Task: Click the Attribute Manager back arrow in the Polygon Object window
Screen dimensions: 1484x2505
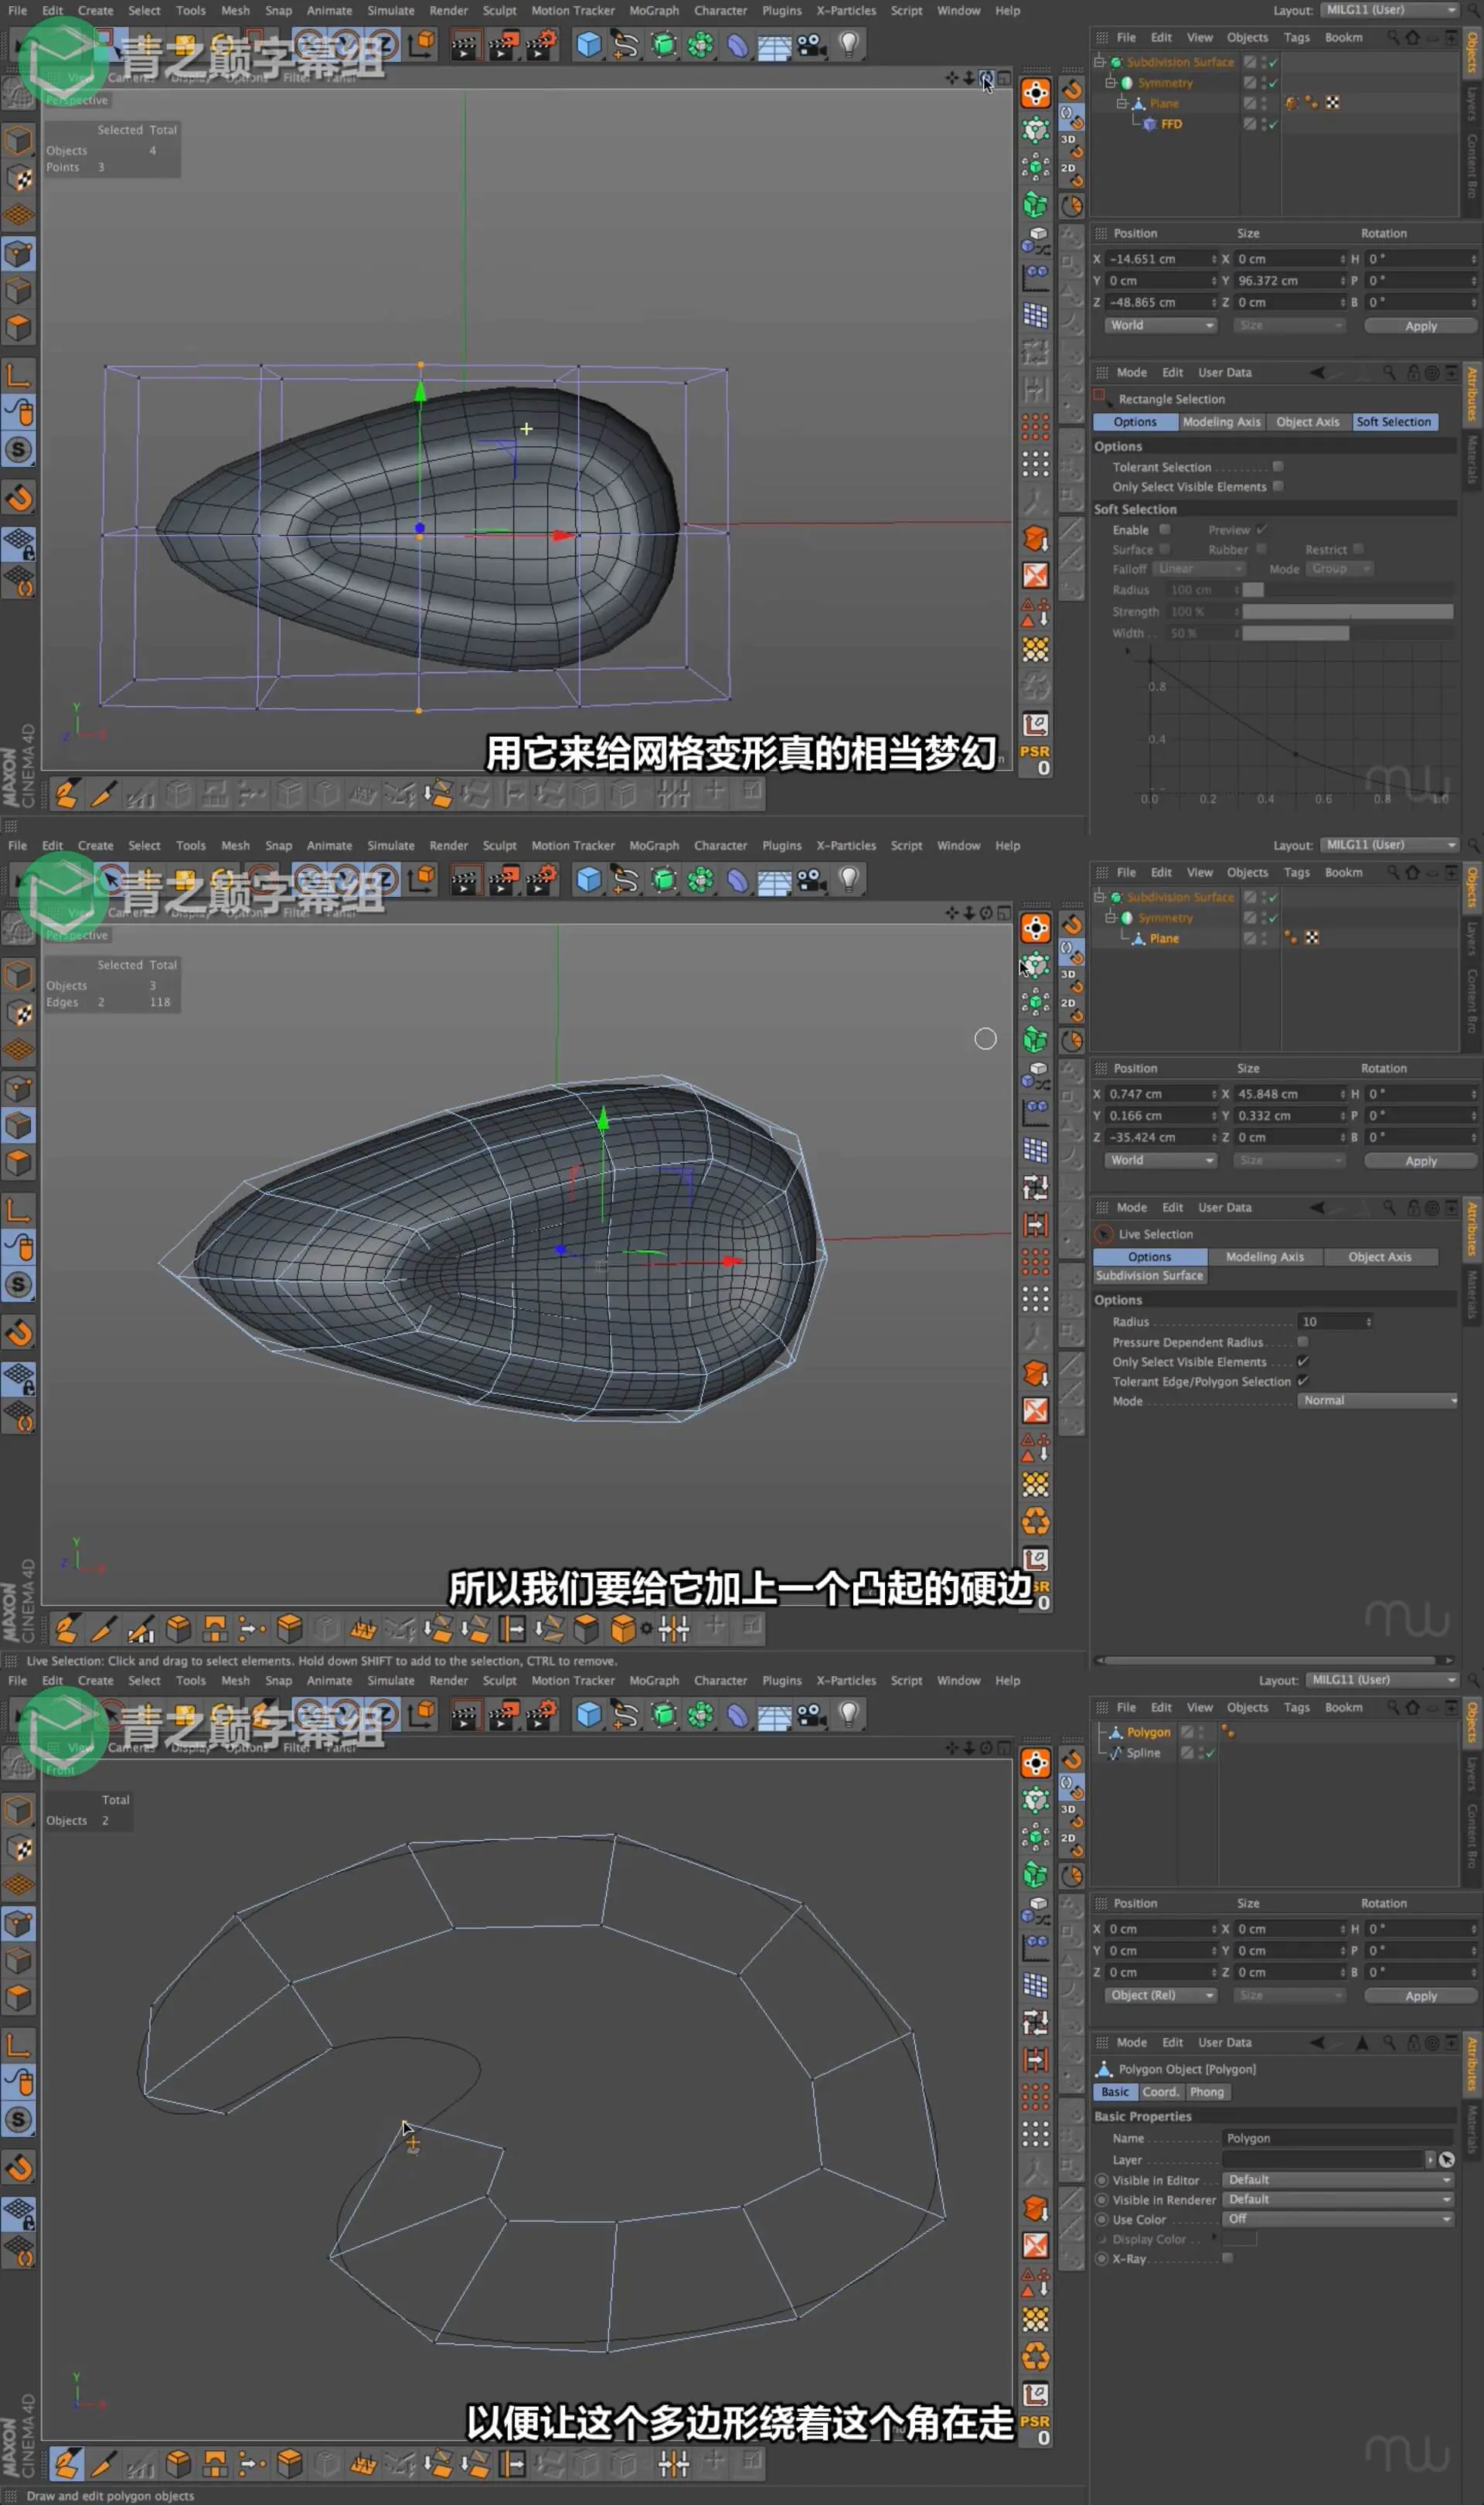Action: (x=1317, y=2042)
